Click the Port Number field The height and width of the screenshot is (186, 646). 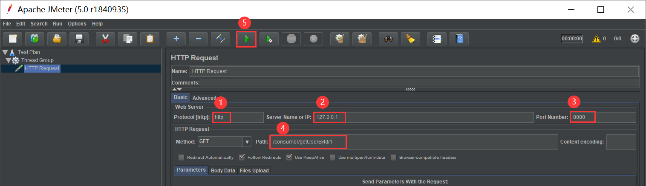(603, 117)
